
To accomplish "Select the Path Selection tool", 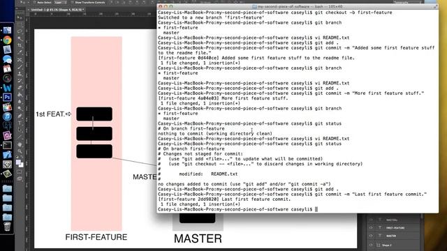I will click(x=20, y=130).
